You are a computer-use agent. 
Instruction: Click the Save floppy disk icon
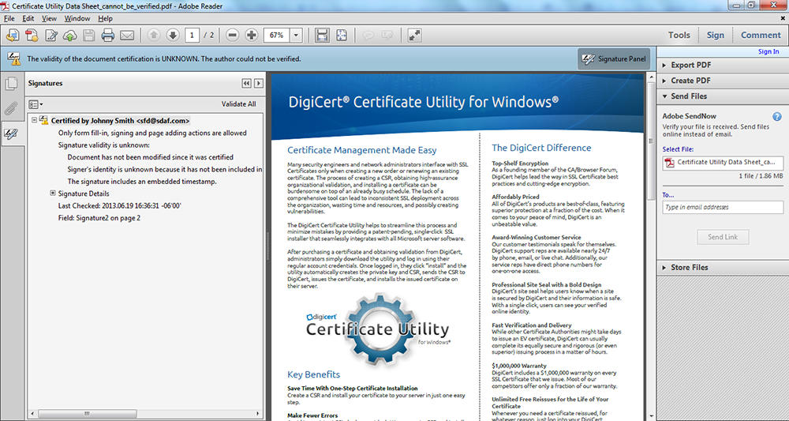click(89, 36)
